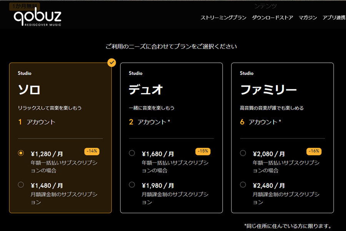Select the ¥2,080/月 annual Family plan
The height and width of the screenshot is (231, 346).
[243, 153]
